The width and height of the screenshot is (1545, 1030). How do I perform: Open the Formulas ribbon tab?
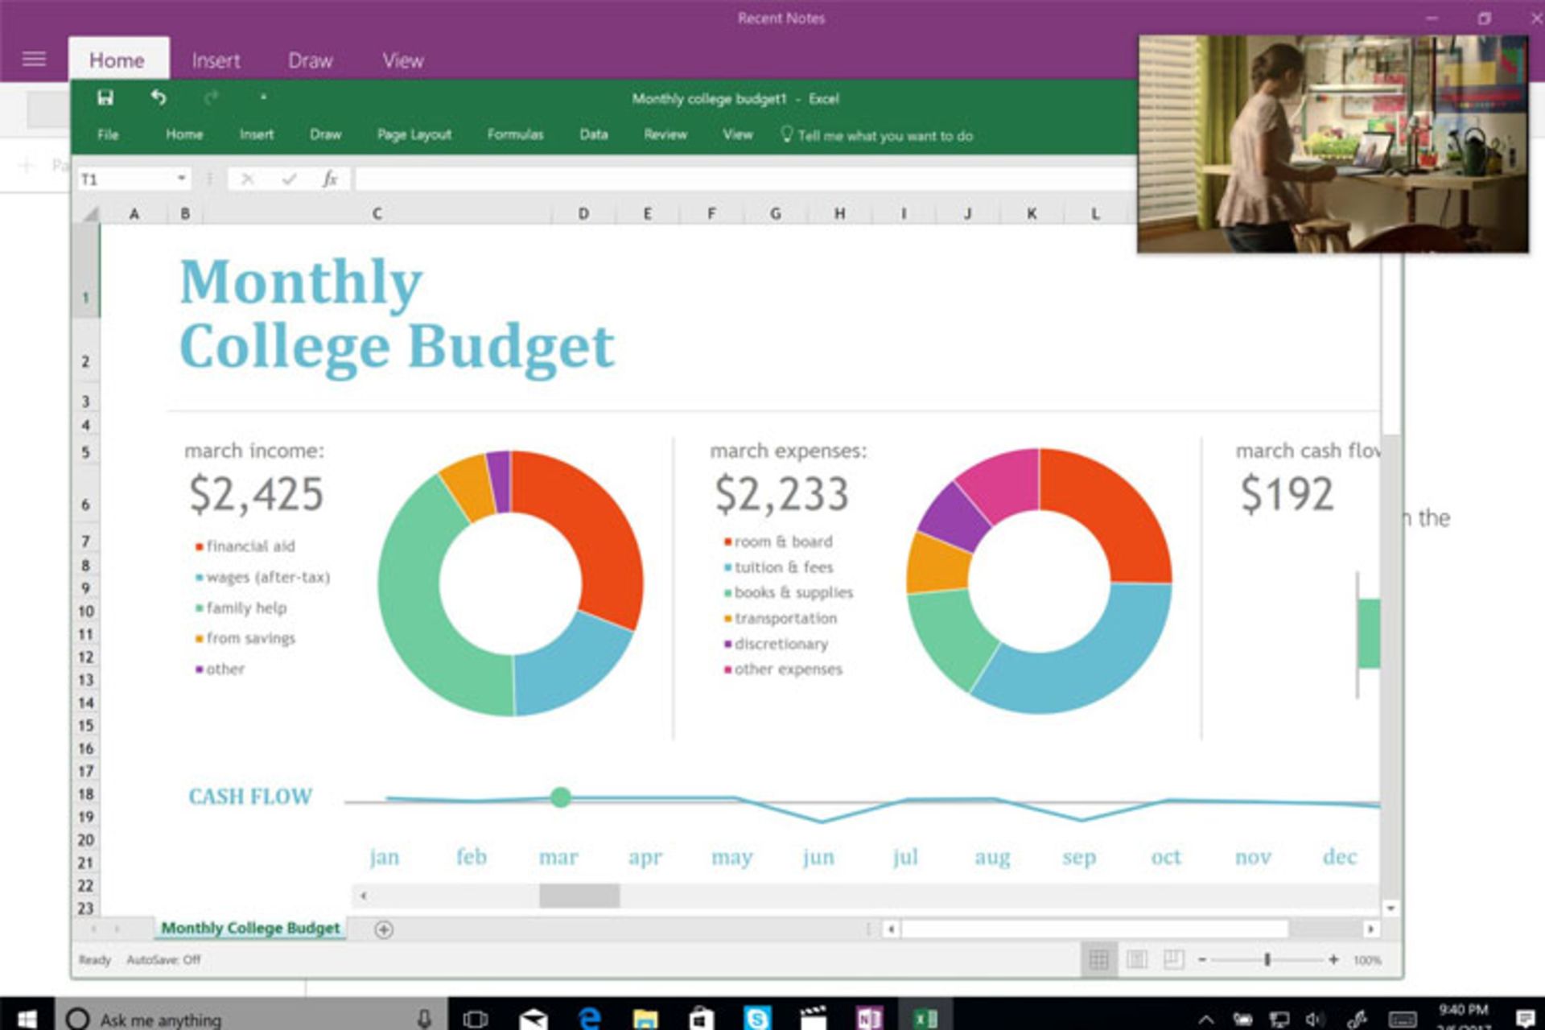pyautogui.click(x=515, y=134)
